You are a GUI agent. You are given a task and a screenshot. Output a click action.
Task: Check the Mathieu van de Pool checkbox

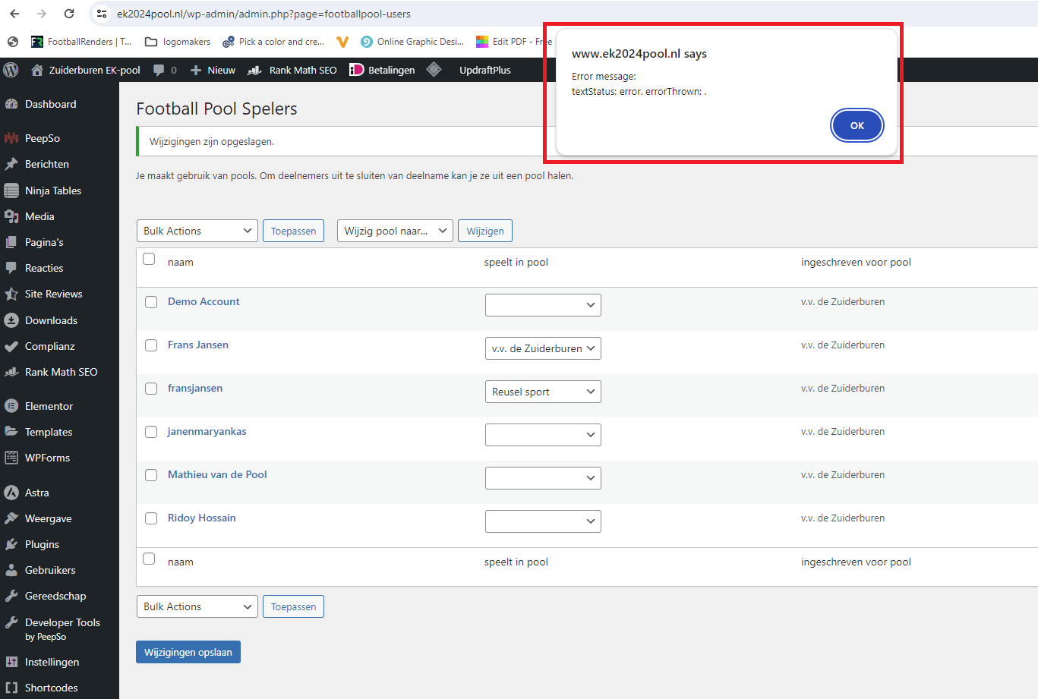(x=151, y=475)
